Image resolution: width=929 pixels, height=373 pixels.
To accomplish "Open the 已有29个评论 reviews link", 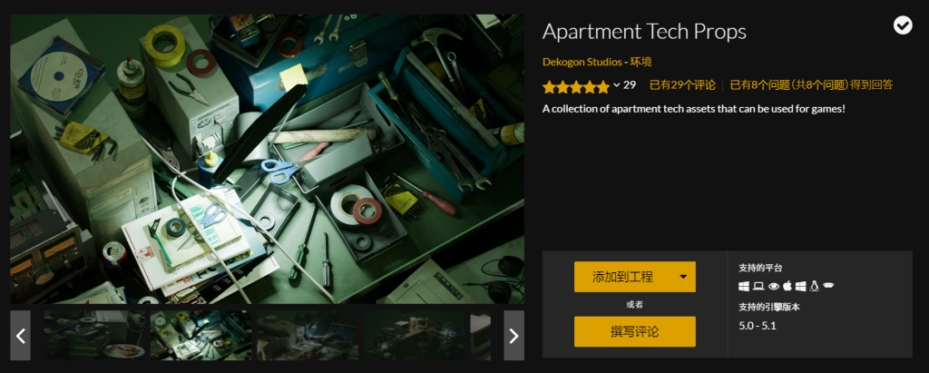I will [x=682, y=84].
